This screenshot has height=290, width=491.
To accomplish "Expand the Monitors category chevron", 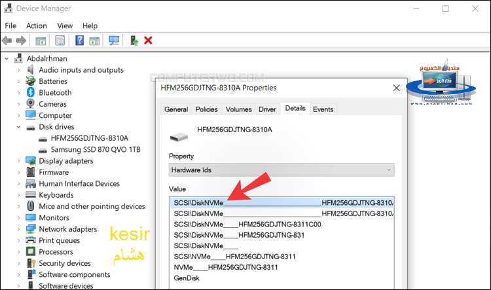I will tap(18, 217).
